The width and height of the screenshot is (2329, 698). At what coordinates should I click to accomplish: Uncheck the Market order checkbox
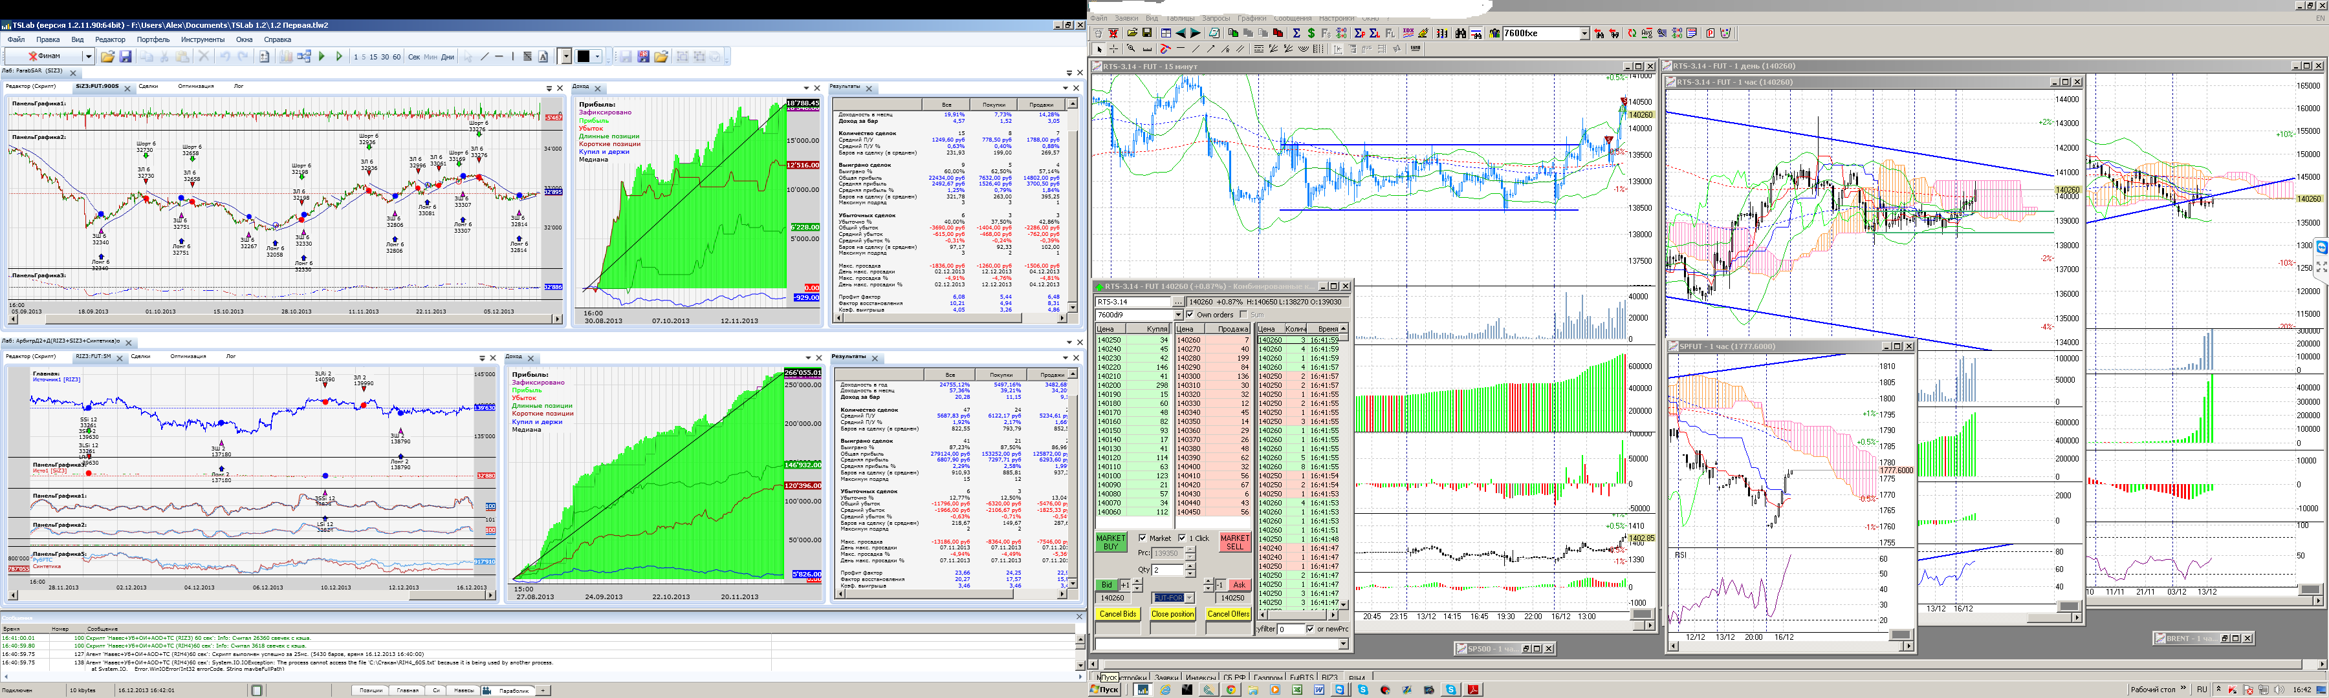pos(1142,538)
